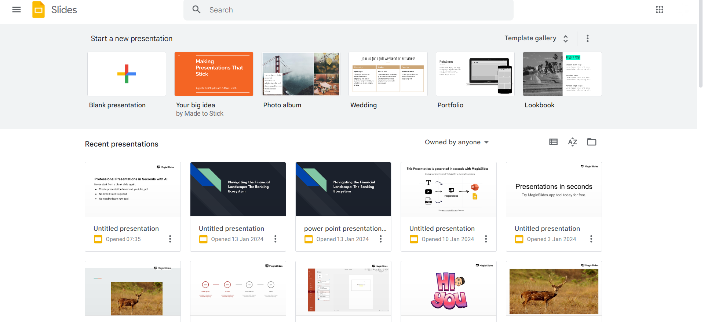Image resolution: width=704 pixels, height=322 pixels.
Task: Click the power point presentation title
Action: coord(345,229)
